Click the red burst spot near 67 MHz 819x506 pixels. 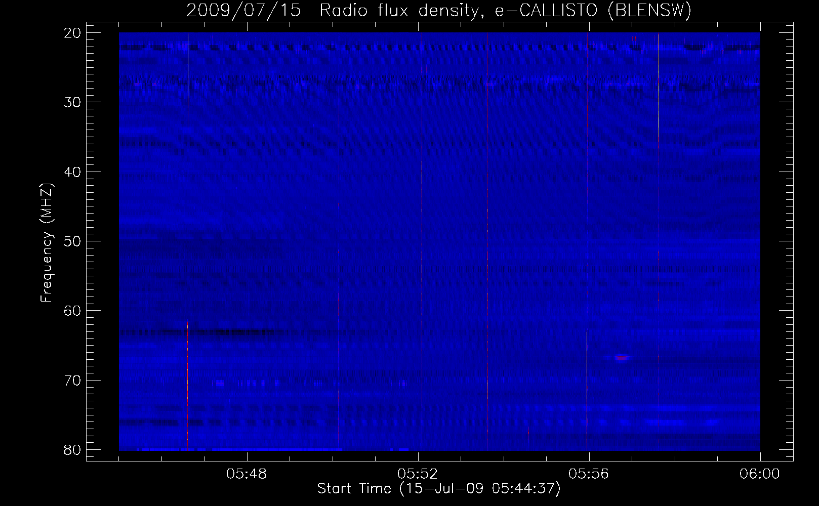click(x=622, y=358)
